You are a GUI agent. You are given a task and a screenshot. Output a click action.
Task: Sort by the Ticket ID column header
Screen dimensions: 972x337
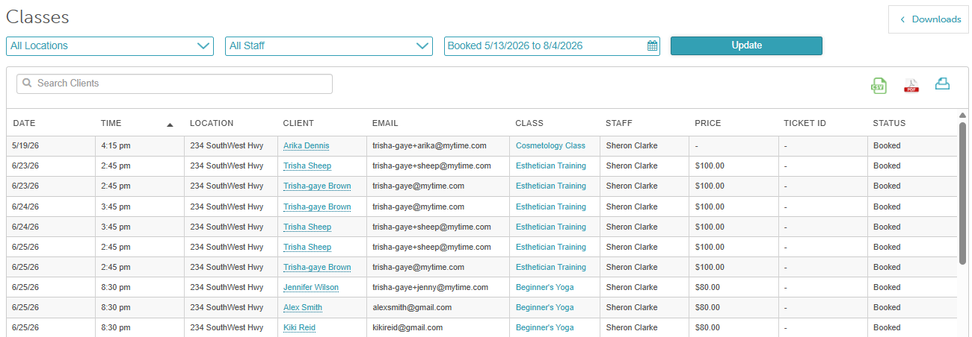(805, 124)
